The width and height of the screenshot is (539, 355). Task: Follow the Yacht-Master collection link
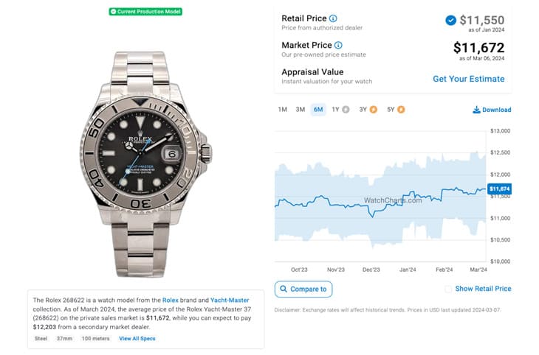230,300
